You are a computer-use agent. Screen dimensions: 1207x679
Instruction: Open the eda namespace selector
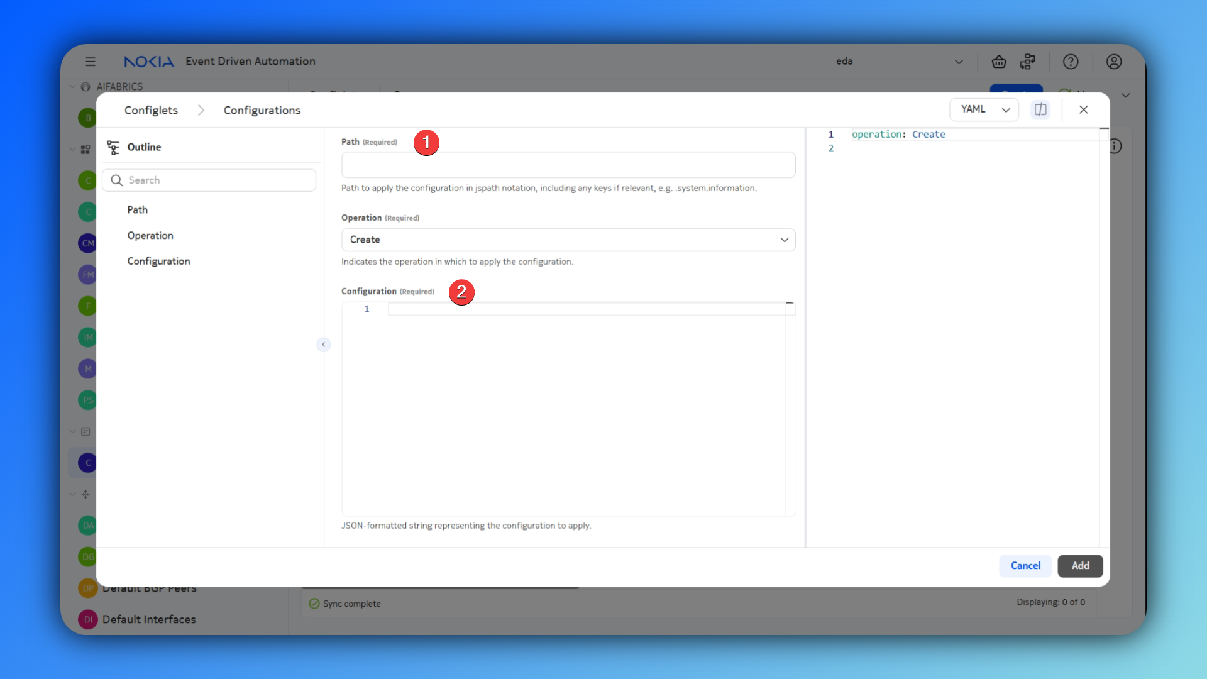coord(899,62)
